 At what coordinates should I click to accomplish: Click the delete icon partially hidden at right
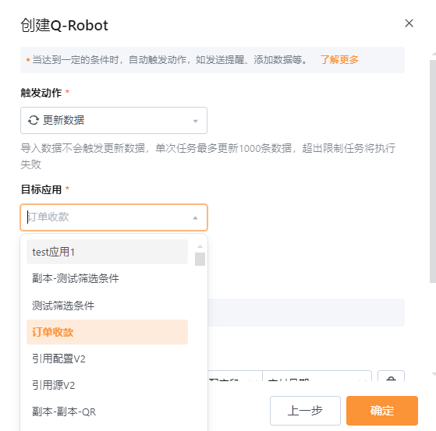click(x=391, y=376)
